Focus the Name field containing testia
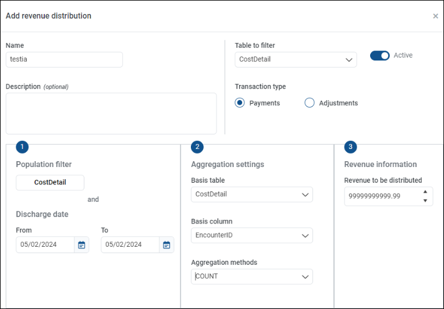444x309 pixels. (64, 59)
